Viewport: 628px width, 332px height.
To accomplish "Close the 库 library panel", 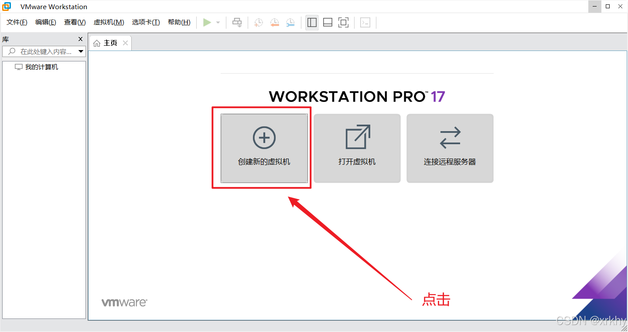I will 80,39.
